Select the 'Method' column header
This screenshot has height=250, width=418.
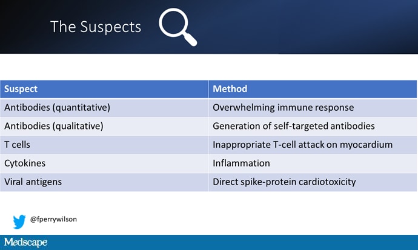point(230,89)
